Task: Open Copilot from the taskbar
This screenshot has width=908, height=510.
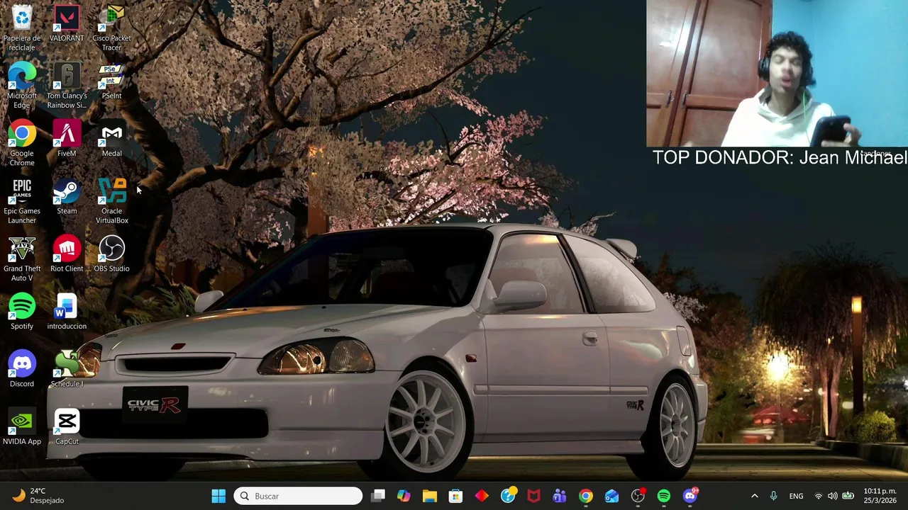Action: point(404,496)
